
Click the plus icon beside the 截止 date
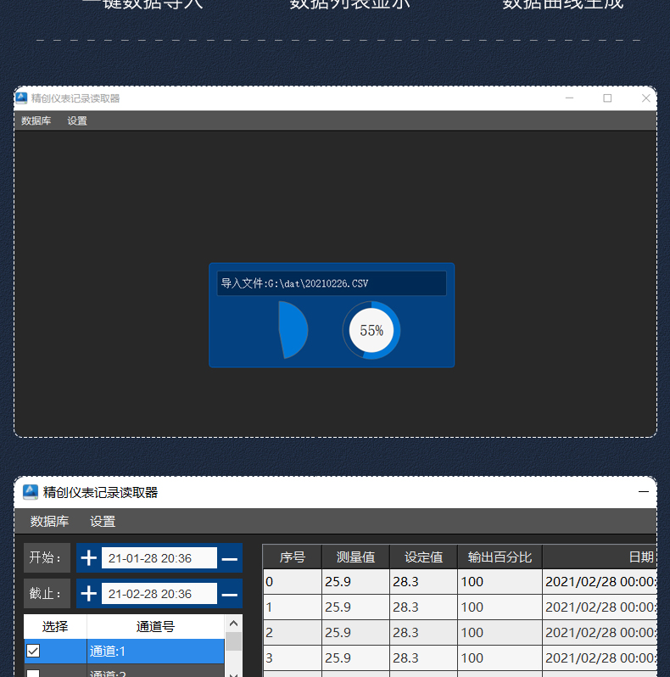(x=89, y=594)
